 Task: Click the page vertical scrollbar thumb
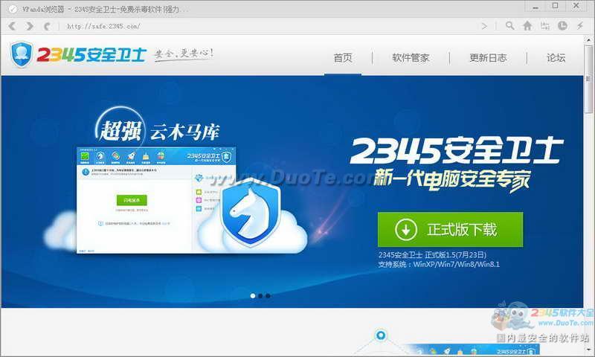[588, 79]
